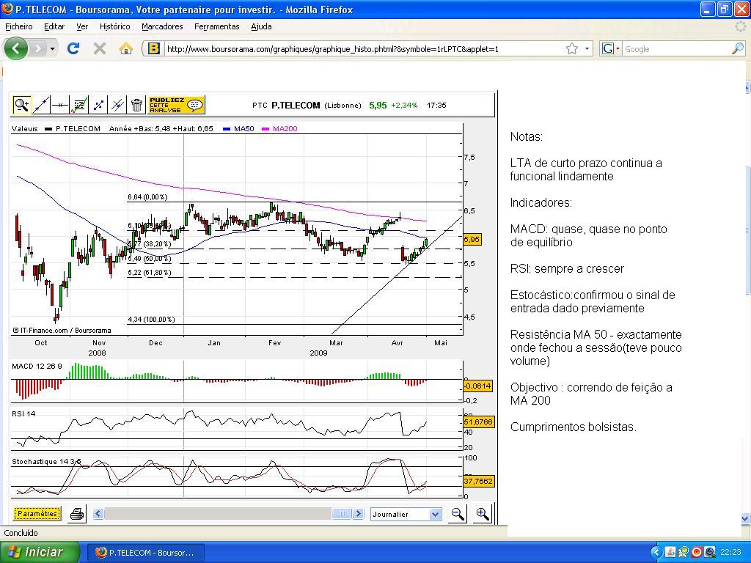Viewport: 751px width, 563px height.
Task: Click the zoom in magnifier icon
Action: point(483,514)
